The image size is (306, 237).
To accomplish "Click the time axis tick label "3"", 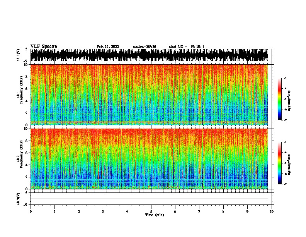I will coord(103,211).
